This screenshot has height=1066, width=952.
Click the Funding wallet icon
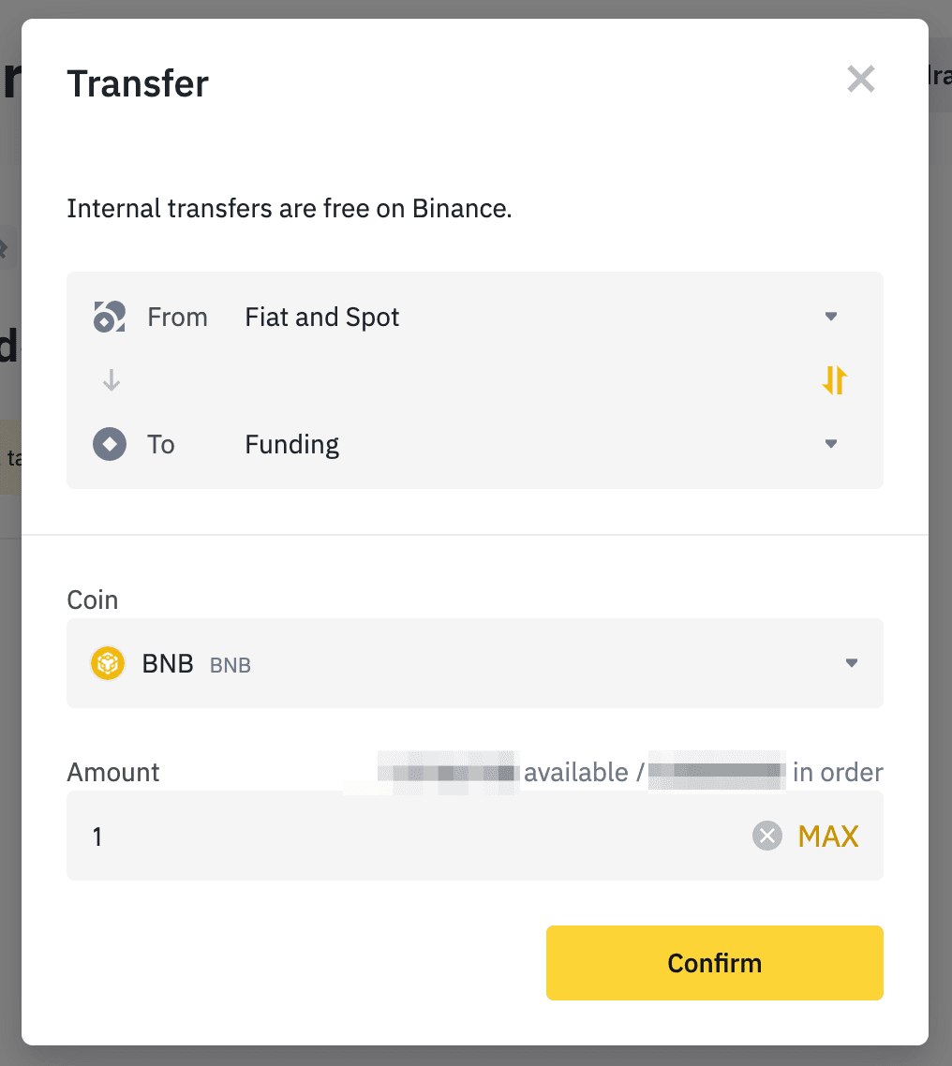coord(109,444)
